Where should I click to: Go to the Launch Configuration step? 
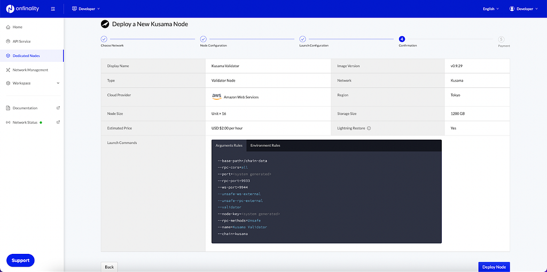pyautogui.click(x=303, y=39)
